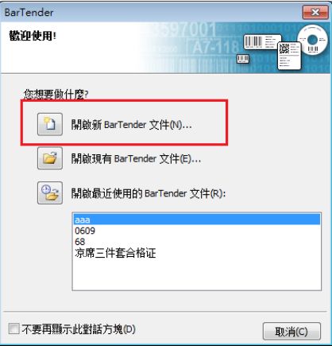Screen dimensions: 332x346
Task: Select 開啟最近使用的 BarTender 文件(R) label
Action: [149, 193]
